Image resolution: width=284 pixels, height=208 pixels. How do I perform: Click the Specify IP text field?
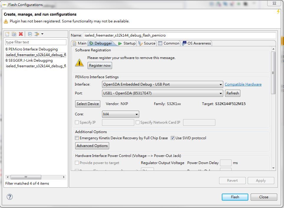118,122
